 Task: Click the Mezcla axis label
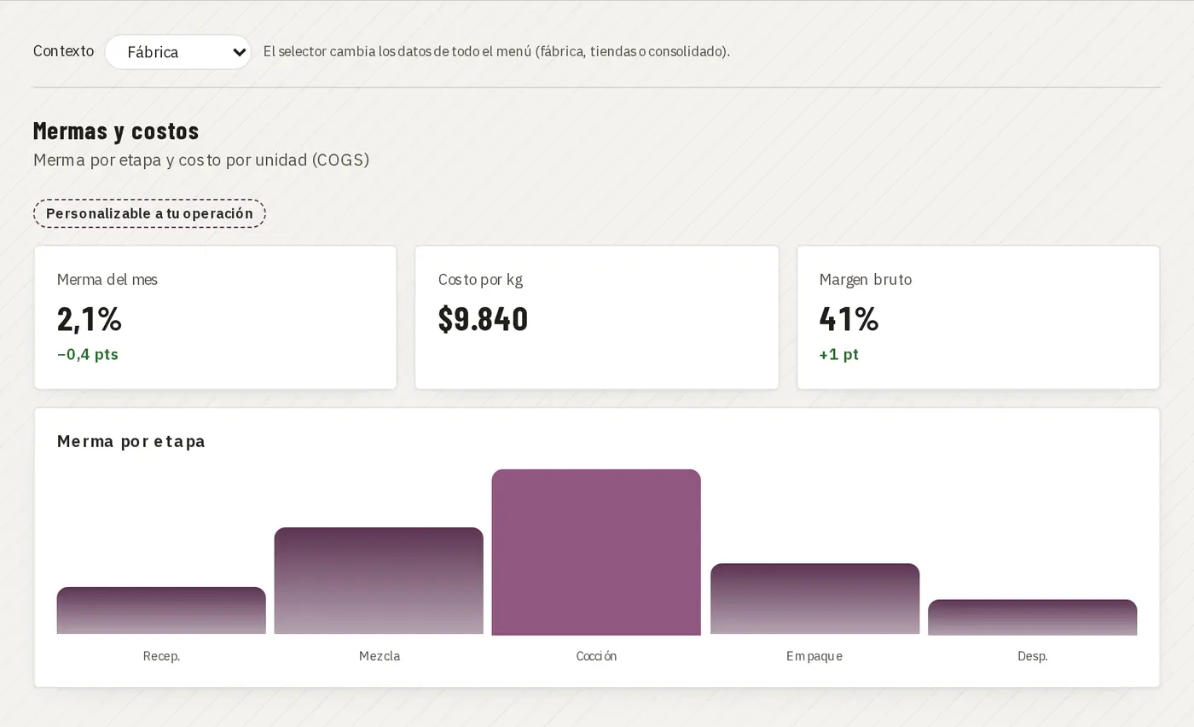(x=379, y=656)
